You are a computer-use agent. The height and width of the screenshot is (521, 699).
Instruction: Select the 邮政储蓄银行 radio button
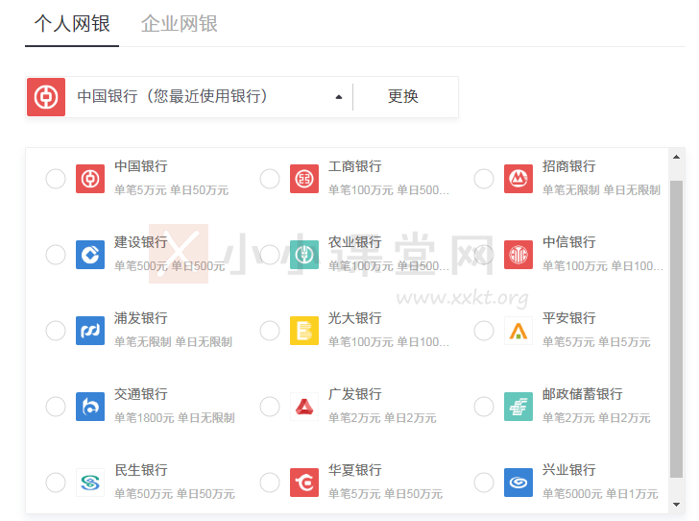(484, 407)
